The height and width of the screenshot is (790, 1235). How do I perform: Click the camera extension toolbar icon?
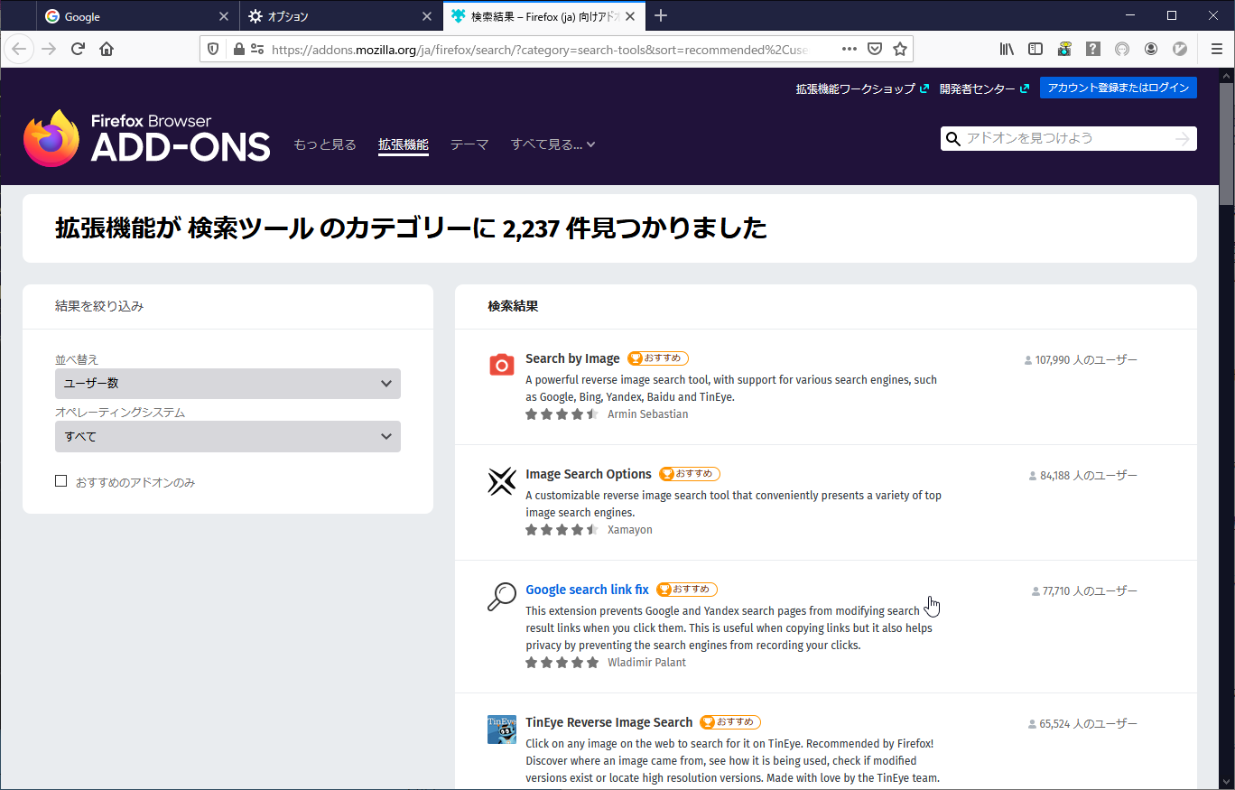coord(1064,49)
